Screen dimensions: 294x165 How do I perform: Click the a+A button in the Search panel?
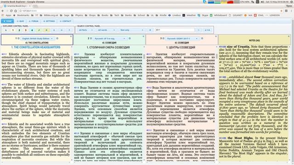[207, 30]
